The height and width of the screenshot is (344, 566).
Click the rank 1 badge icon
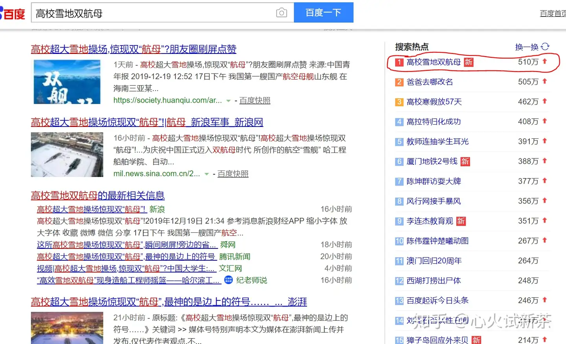click(x=399, y=63)
